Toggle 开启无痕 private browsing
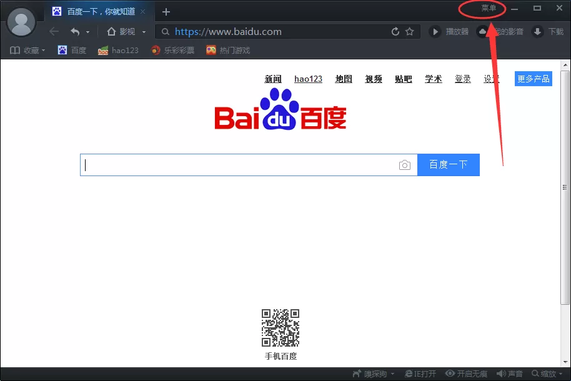This screenshot has width=571, height=381. coord(466,374)
